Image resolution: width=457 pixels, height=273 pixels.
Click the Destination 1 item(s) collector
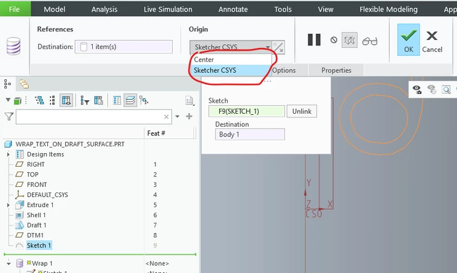click(123, 47)
